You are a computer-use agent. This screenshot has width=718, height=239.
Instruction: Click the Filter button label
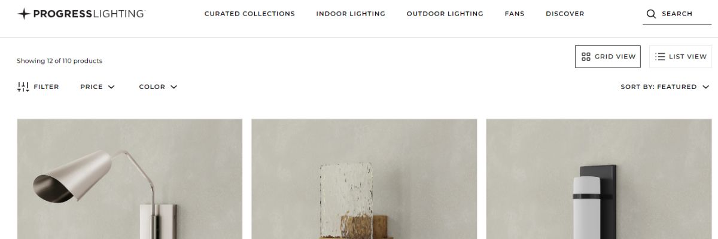pyautogui.click(x=46, y=87)
